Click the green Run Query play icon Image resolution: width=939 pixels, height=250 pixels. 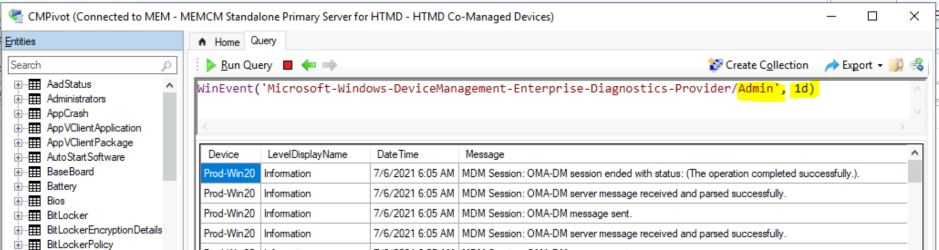[x=210, y=65]
